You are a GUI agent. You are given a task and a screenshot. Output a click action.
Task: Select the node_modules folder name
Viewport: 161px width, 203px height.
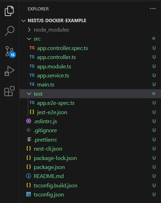[x=51, y=30]
